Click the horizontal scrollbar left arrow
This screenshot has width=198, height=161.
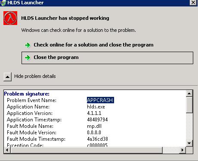coord(7,150)
